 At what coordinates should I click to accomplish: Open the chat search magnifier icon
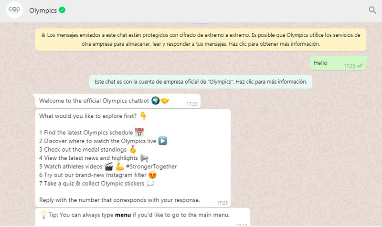point(372,10)
